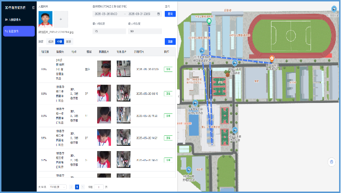Image resolution: width=341 pixels, height=193 pixels.
Task: Click the orange end marker on map
Action: (271, 59)
